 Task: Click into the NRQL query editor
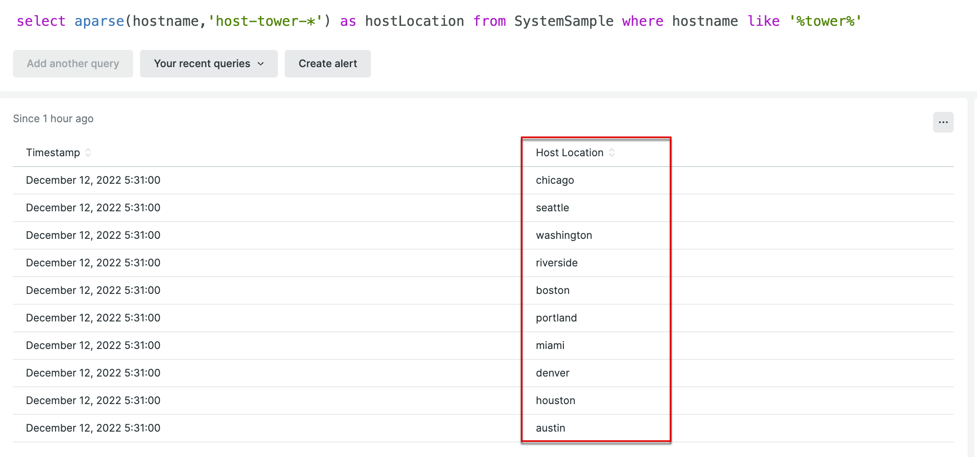tap(439, 21)
